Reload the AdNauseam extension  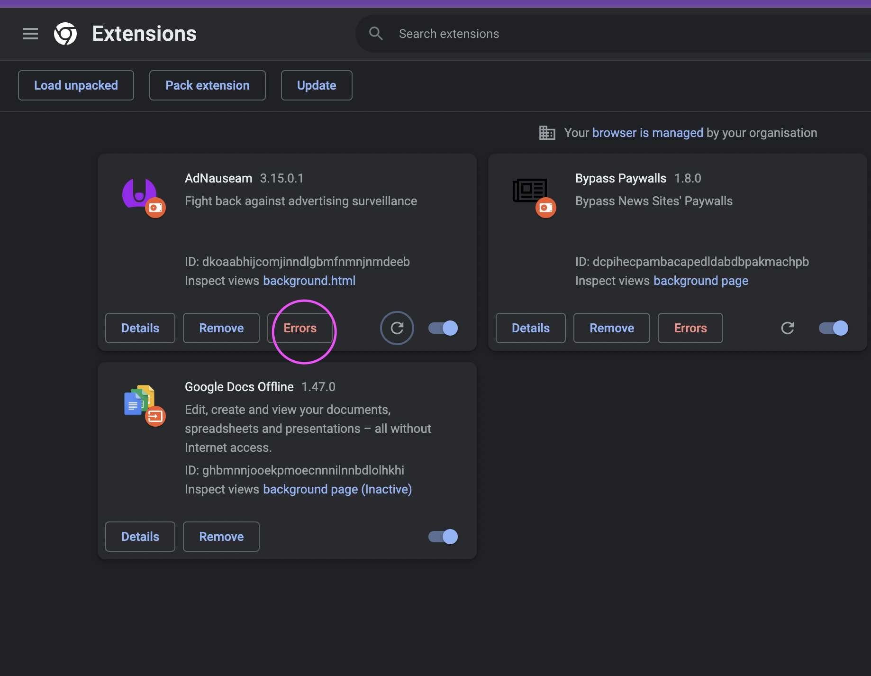[397, 328]
